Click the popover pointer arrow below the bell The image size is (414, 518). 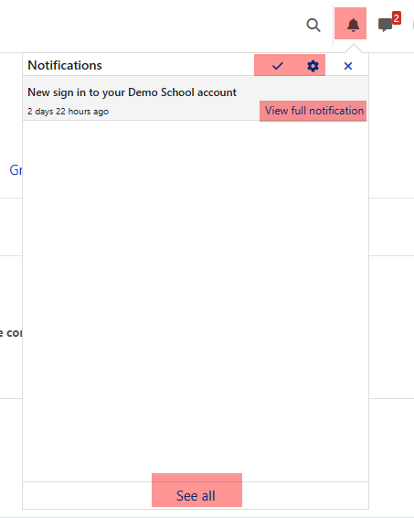(x=354, y=49)
